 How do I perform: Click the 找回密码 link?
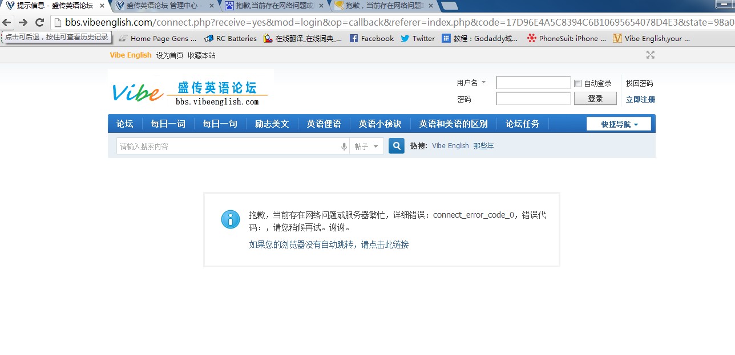coord(639,83)
